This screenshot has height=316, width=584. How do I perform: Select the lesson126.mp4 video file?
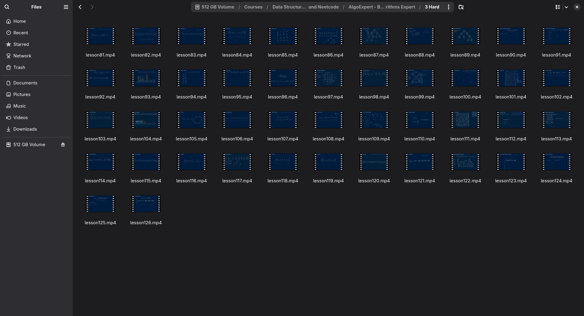(x=146, y=204)
